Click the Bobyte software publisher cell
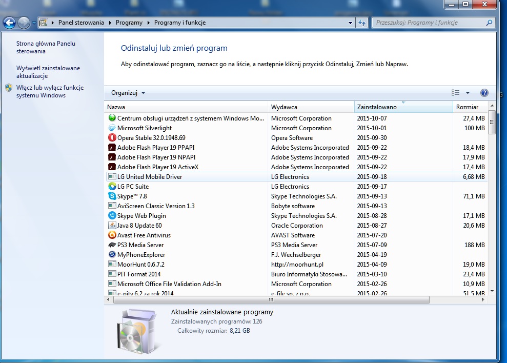This screenshot has width=507, height=363. pos(293,206)
